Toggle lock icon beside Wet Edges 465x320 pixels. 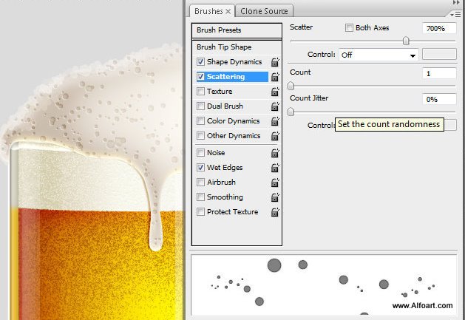275,168
